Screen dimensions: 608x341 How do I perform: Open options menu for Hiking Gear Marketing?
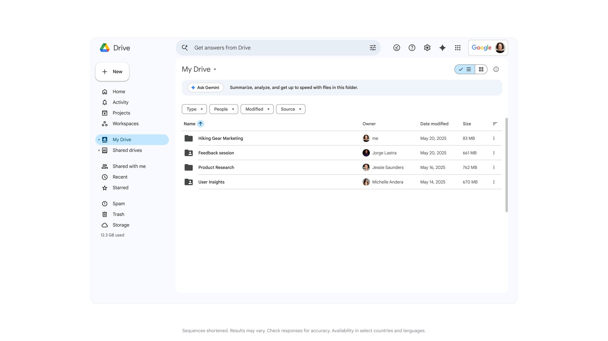494,138
